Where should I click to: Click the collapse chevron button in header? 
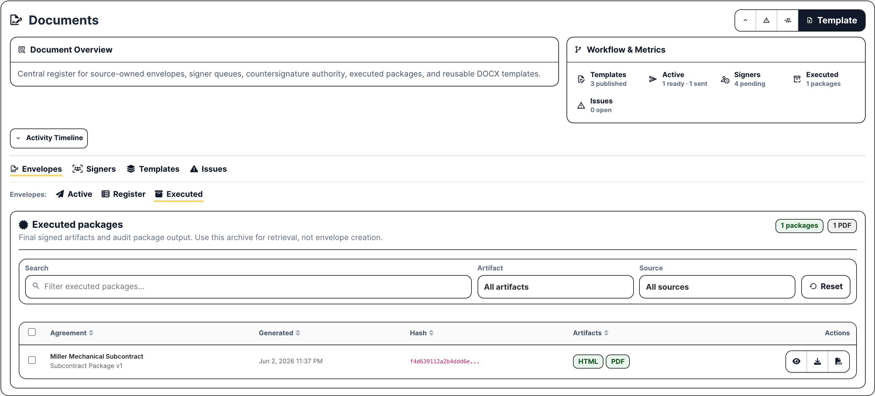(745, 20)
